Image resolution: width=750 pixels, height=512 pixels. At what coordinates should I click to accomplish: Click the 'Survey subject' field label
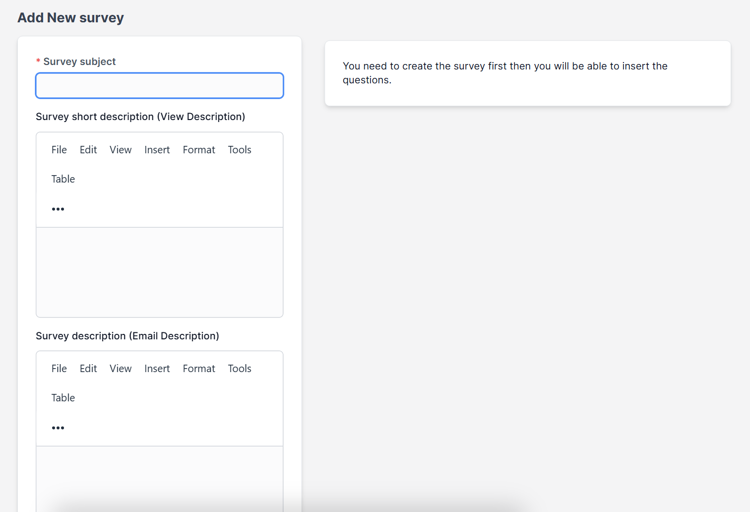coord(79,62)
